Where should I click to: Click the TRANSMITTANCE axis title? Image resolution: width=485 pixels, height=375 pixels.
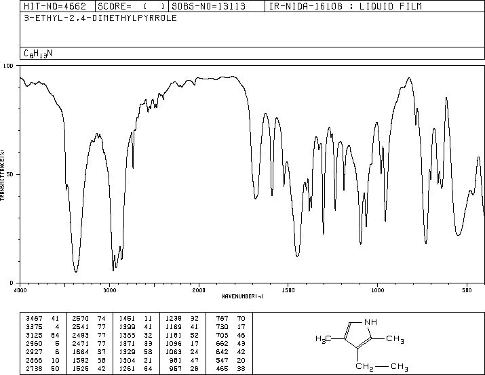[2, 175]
